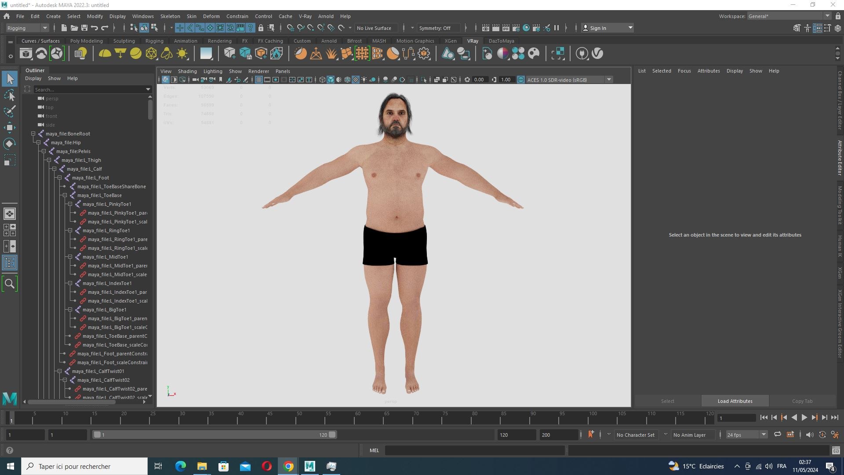
Task: Open the Rigging menu set dropdown
Action: click(x=27, y=28)
